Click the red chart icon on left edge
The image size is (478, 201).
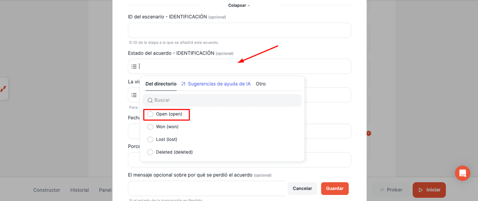(3, 89)
